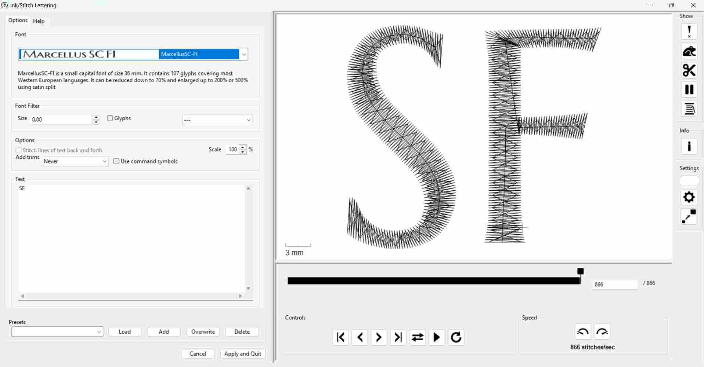This screenshot has height=367, width=704.
Task: Minimize the Ink/Stitch Lettering window
Action: point(651,5)
